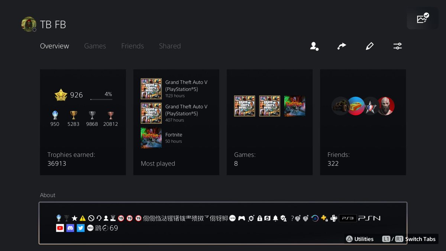Select the gold trophy level icon by 926
The width and height of the screenshot is (446, 251).
pos(61,95)
